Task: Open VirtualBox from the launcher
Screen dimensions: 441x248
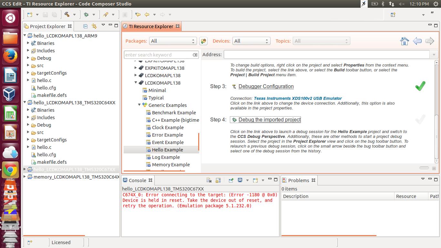Action: pyautogui.click(x=10, y=94)
